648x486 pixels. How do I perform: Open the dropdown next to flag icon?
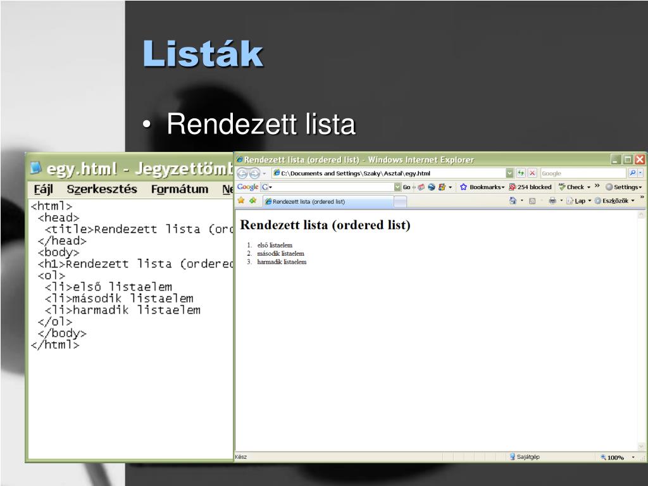coord(450,187)
